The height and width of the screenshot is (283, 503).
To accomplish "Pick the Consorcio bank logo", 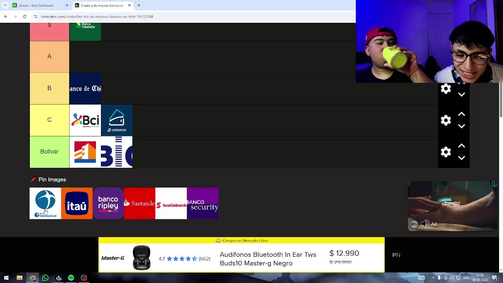I will click(x=117, y=120).
